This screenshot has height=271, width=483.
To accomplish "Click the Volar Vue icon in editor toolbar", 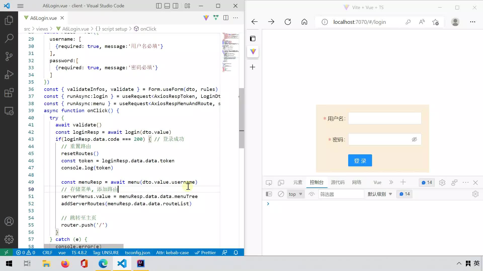I will coord(206,18).
